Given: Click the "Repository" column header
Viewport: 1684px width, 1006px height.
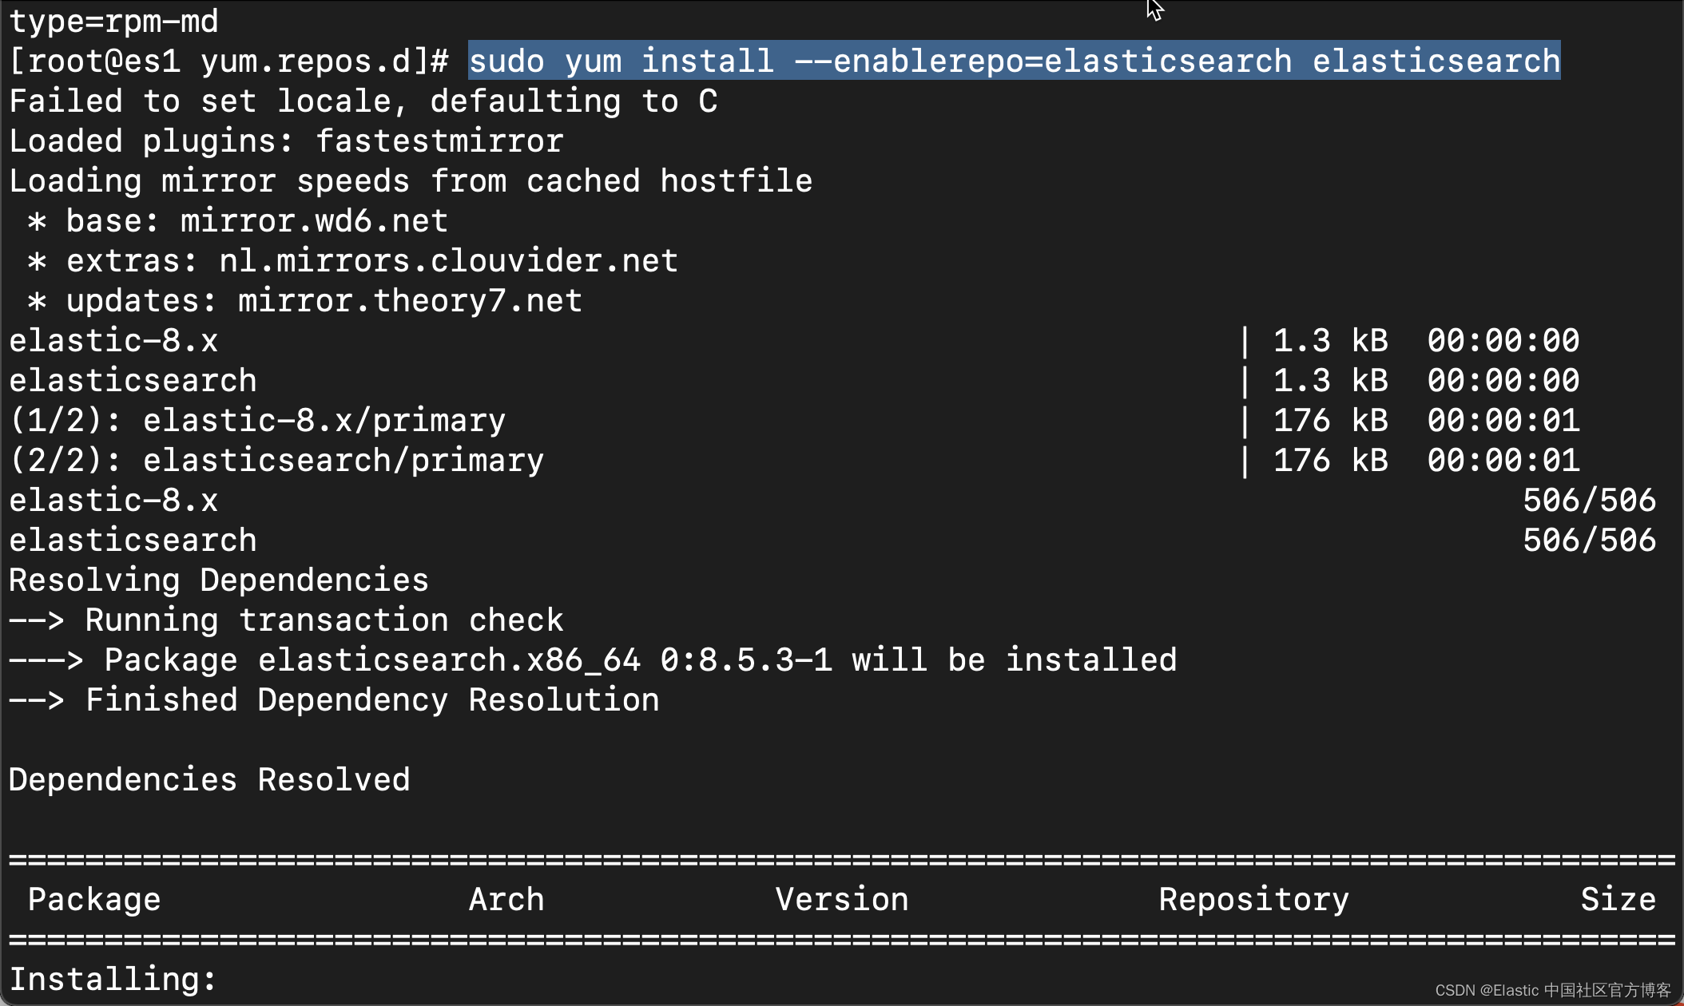Looking at the screenshot, I should click(1254, 900).
